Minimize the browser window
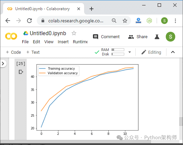Screen dimensions: 183x145 (x=144, y=5)
